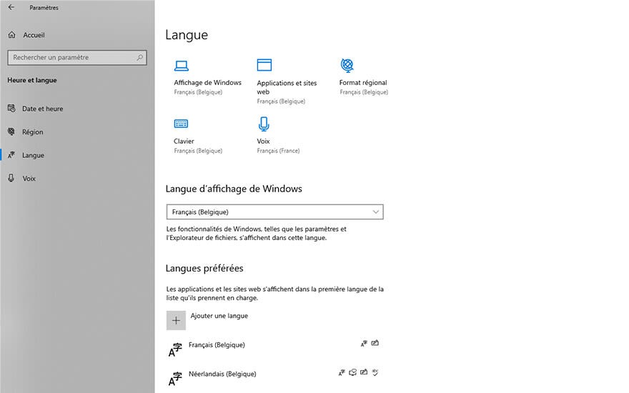Click spell-check feature icon on Néerlandais row
The height and width of the screenshot is (393, 629).
tap(375, 372)
